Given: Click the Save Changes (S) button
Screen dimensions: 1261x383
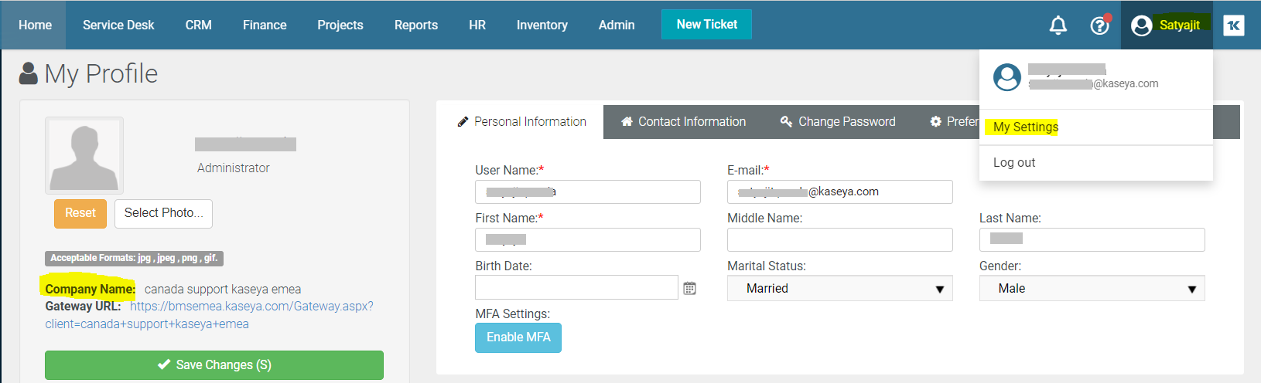Looking at the screenshot, I should [x=214, y=364].
